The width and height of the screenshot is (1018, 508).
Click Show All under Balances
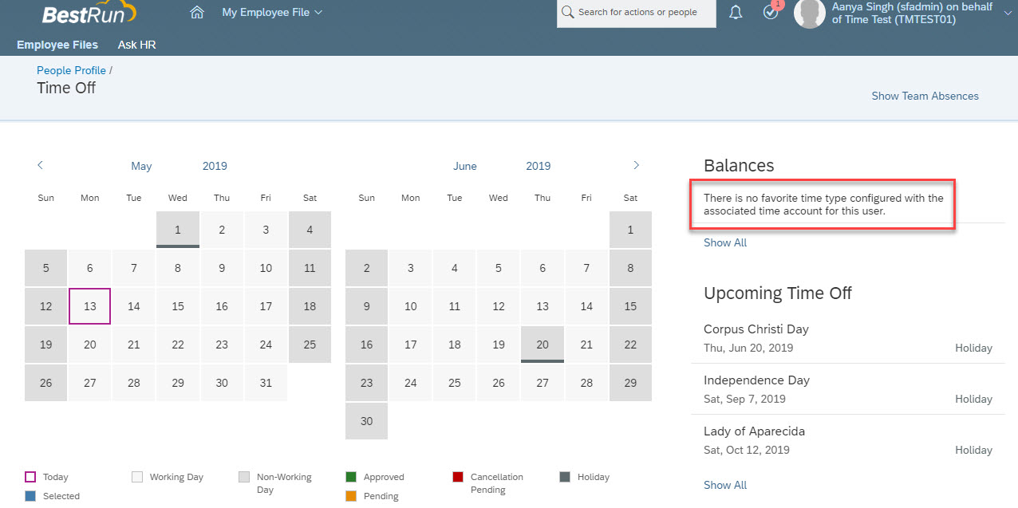[725, 242]
